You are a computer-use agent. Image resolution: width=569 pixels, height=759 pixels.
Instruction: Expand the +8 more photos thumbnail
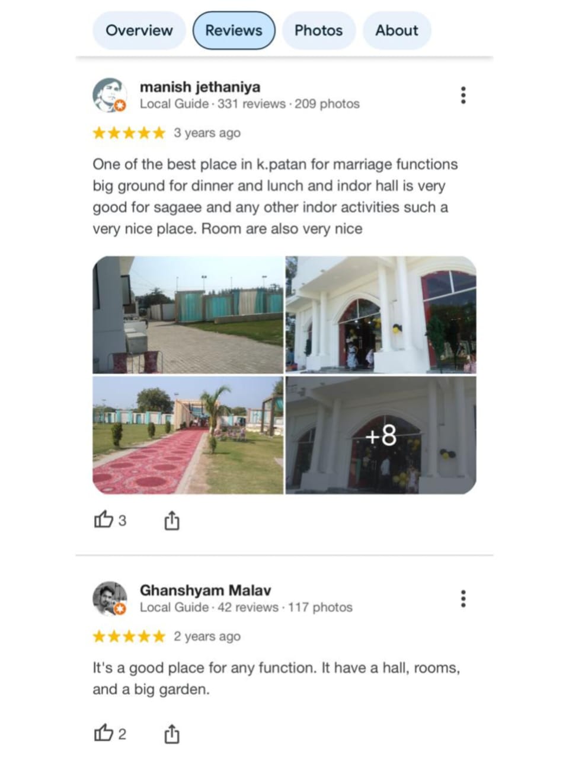[381, 435]
